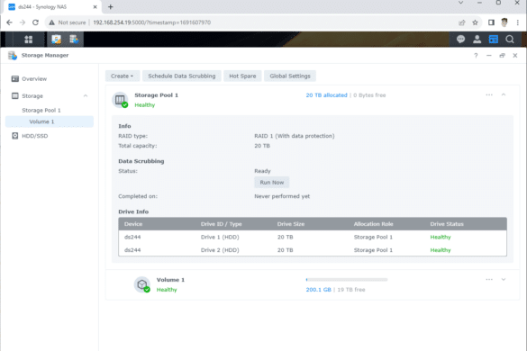527x351 pixels.
Task: Click Schedule Data Scrubbing button
Action: [182, 76]
